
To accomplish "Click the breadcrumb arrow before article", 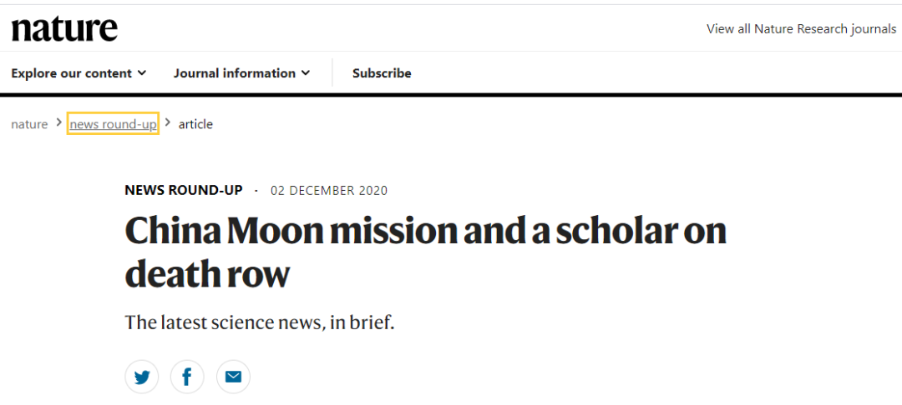I will [168, 123].
